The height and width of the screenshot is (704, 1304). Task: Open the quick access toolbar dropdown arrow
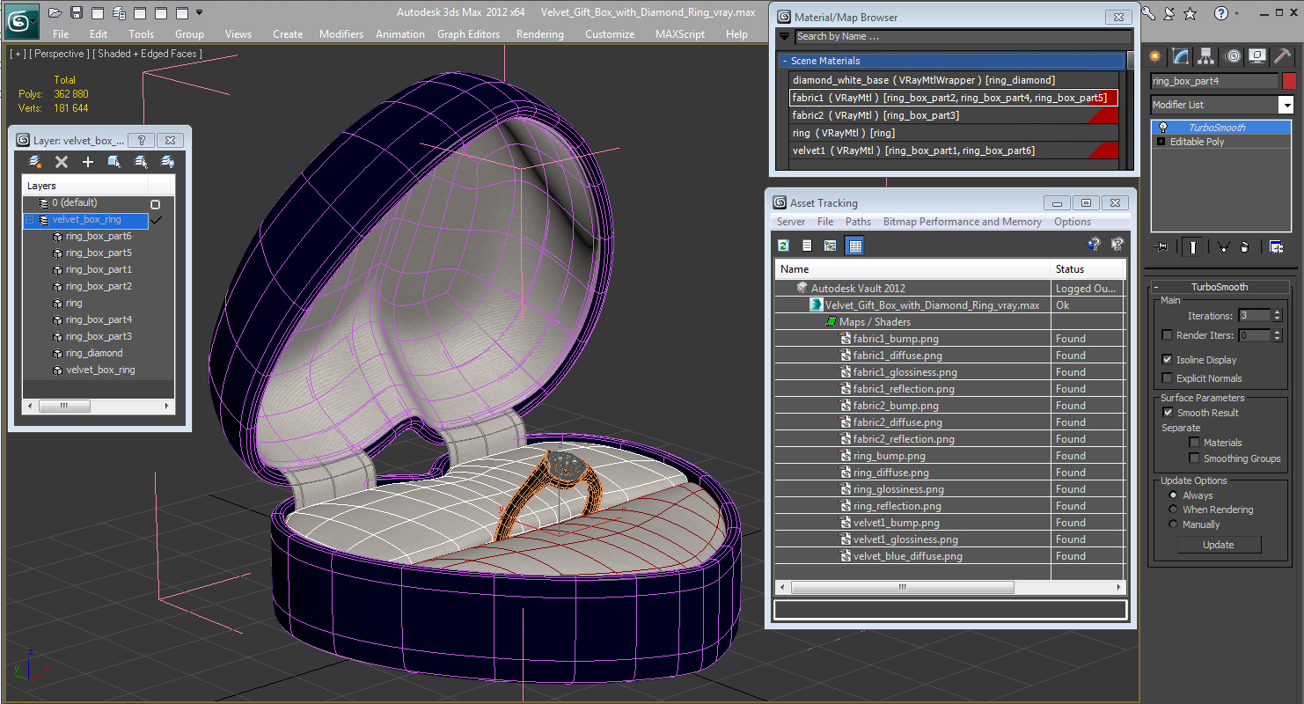point(199,12)
